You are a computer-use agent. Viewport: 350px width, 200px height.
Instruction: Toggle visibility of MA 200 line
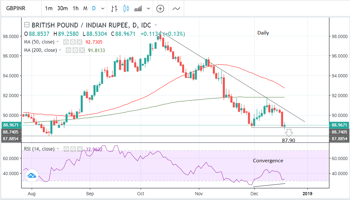(x=69, y=50)
